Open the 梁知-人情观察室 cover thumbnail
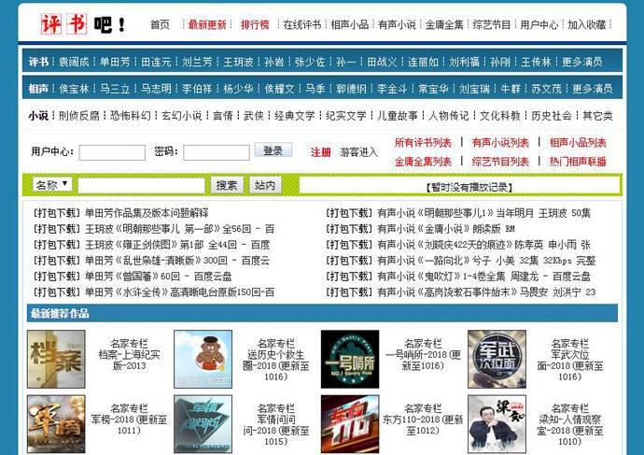644x455 pixels. (497, 423)
